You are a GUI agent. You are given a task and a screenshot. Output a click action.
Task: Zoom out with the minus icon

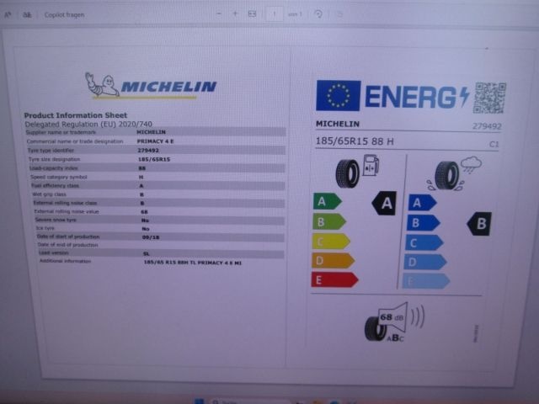219,14
